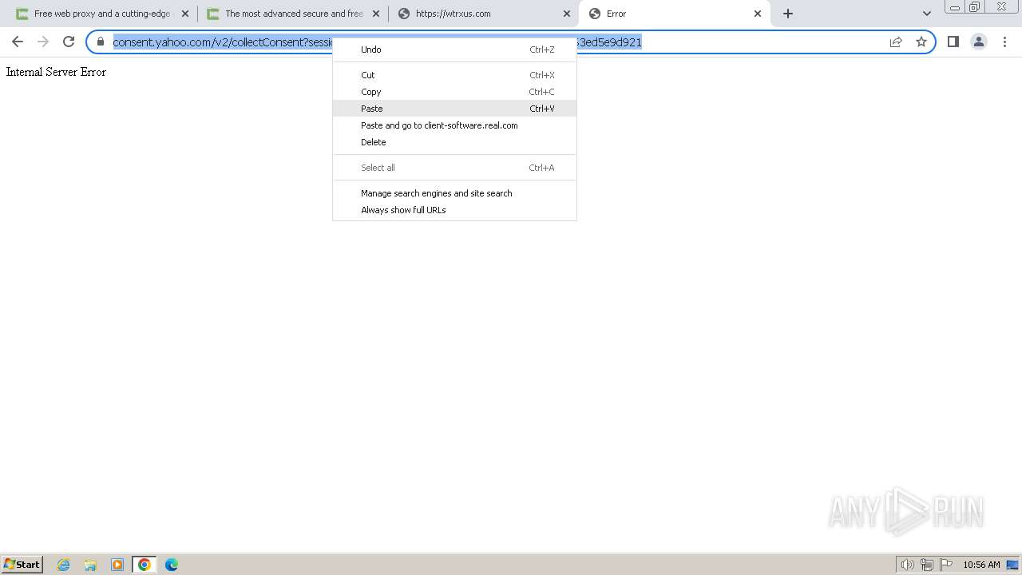Launch Internet Explorer from the taskbar
The image size is (1022, 575).
point(64,565)
